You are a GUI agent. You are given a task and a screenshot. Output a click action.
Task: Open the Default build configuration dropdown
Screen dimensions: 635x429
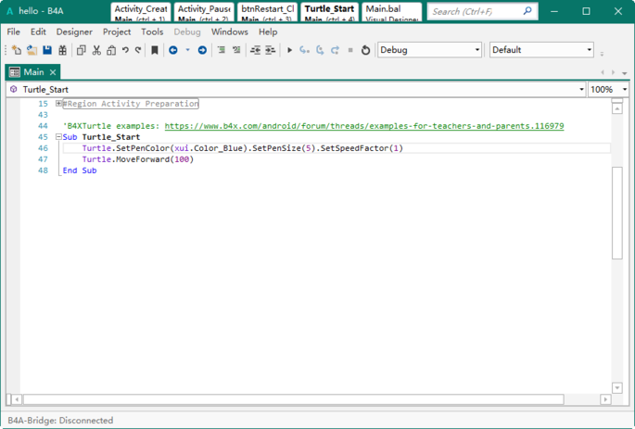tap(541, 50)
